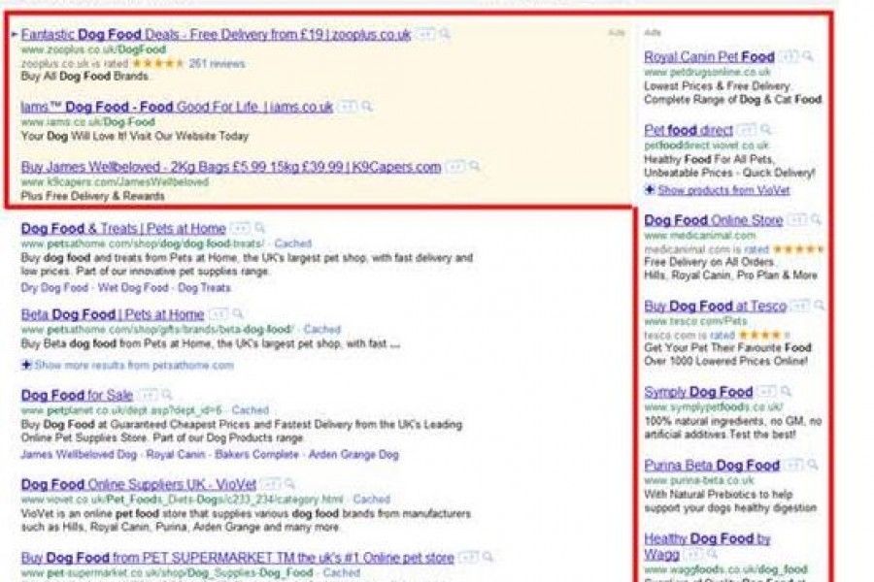The width and height of the screenshot is (874, 582).
Task: Open the Dog Food Online Store ad title
Action: click(714, 220)
